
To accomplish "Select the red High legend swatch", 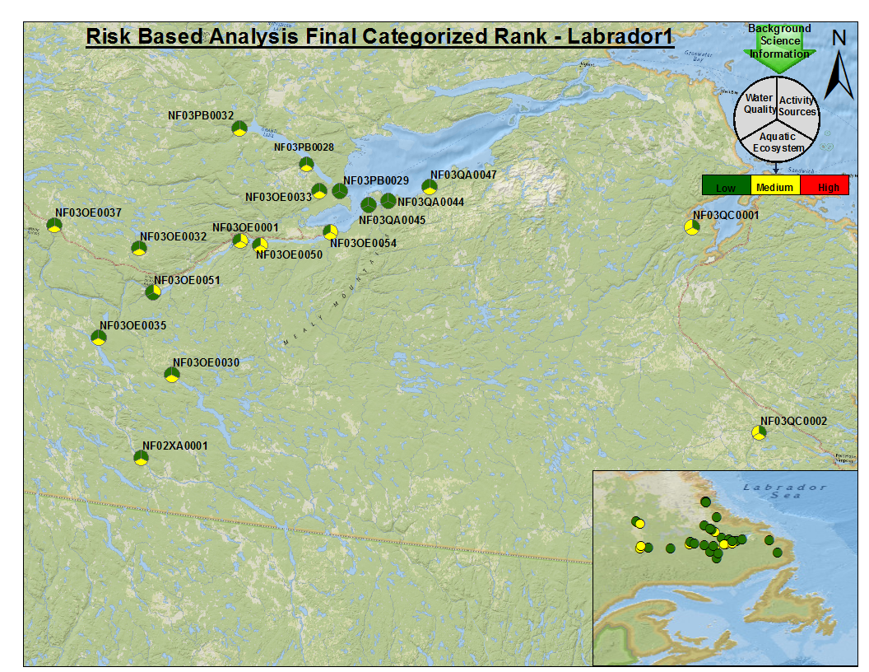I will 824,186.
